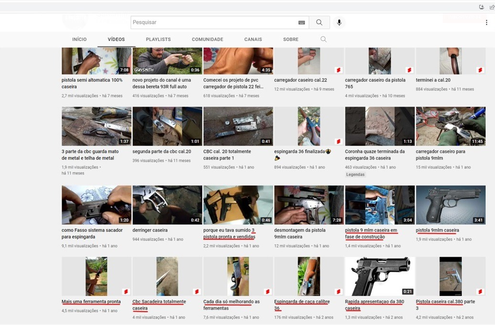Click the 0:41 duration video thumbnail

click(x=238, y=126)
